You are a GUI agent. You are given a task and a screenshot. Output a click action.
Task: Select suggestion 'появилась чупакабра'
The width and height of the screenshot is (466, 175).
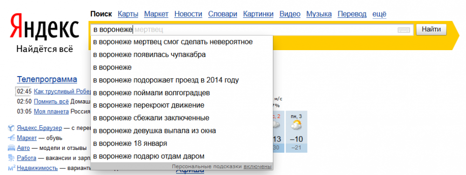click(x=182, y=54)
